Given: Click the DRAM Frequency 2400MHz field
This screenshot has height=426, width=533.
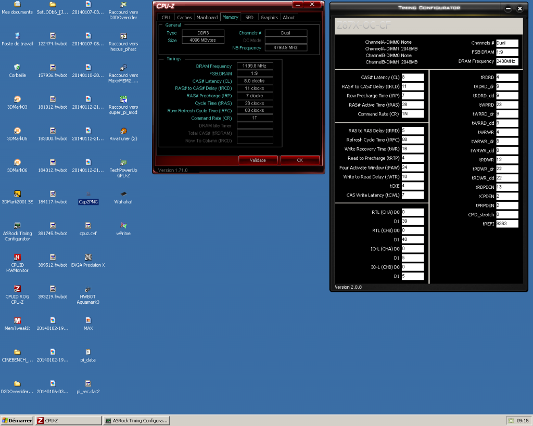Looking at the screenshot, I should (507, 61).
